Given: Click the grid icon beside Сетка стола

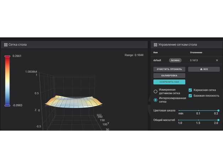Looking at the screenshot, I should click(6, 44).
